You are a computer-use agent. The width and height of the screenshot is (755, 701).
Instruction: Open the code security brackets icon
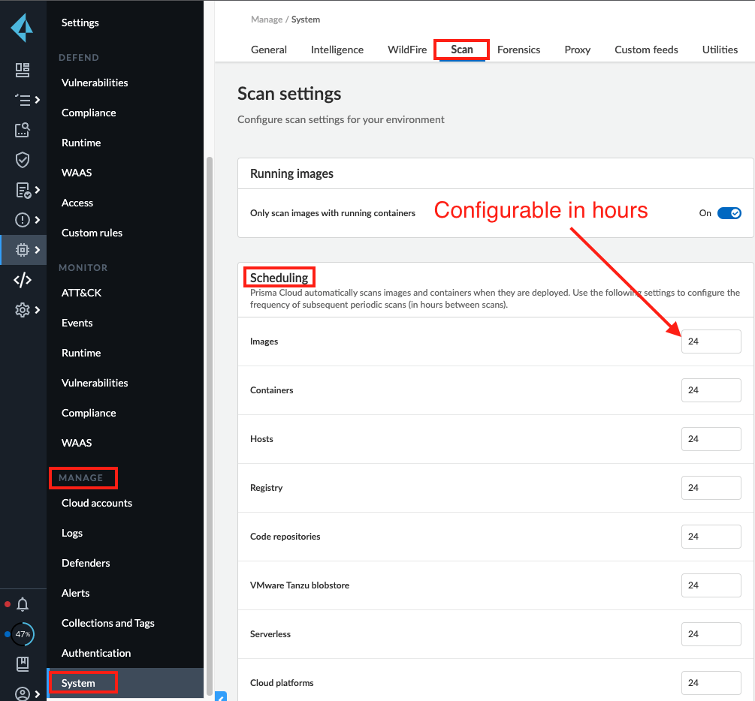(x=23, y=280)
